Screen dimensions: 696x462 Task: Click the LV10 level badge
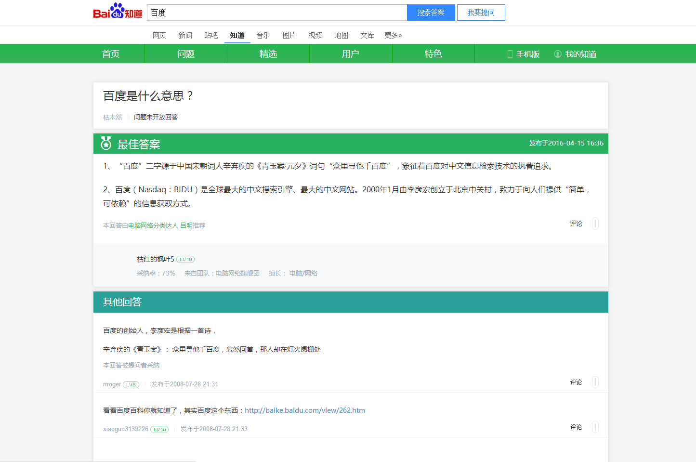[185, 260]
